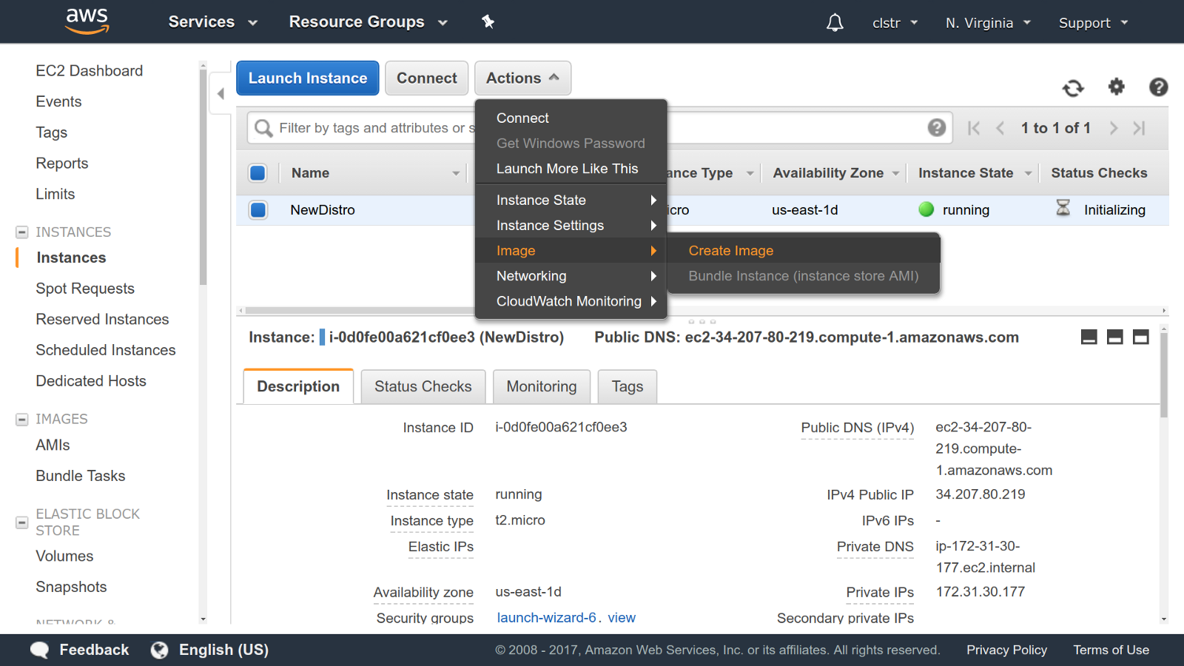This screenshot has height=666, width=1184.
Task: Open the Services dropdown menu
Action: (212, 22)
